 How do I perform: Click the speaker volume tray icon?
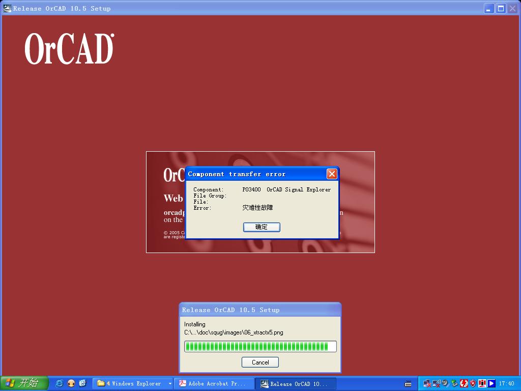pyautogui.click(x=446, y=384)
